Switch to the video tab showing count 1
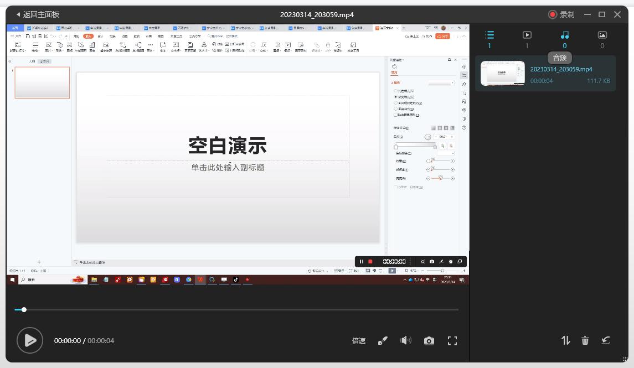Image resolution: width=634 pixels, height=368 pixels. tap(527, 35)
